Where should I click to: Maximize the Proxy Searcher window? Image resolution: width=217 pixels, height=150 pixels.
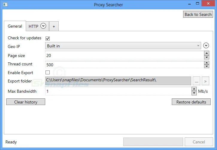pyautogui.click(x=198, y=4)
